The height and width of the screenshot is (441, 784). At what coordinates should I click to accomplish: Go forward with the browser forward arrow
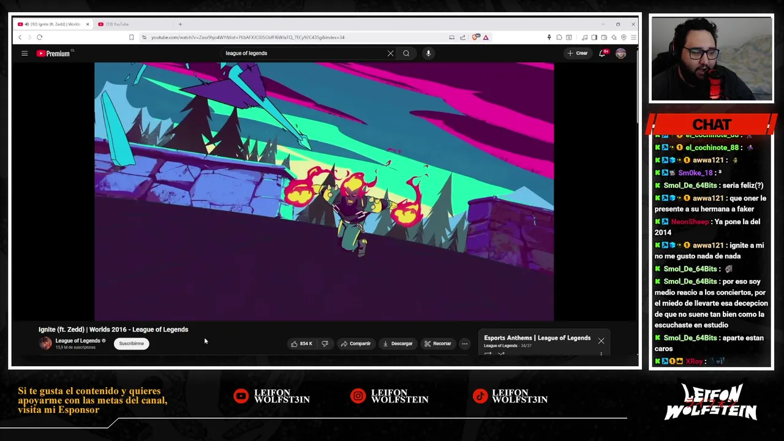tap(29, 37)
